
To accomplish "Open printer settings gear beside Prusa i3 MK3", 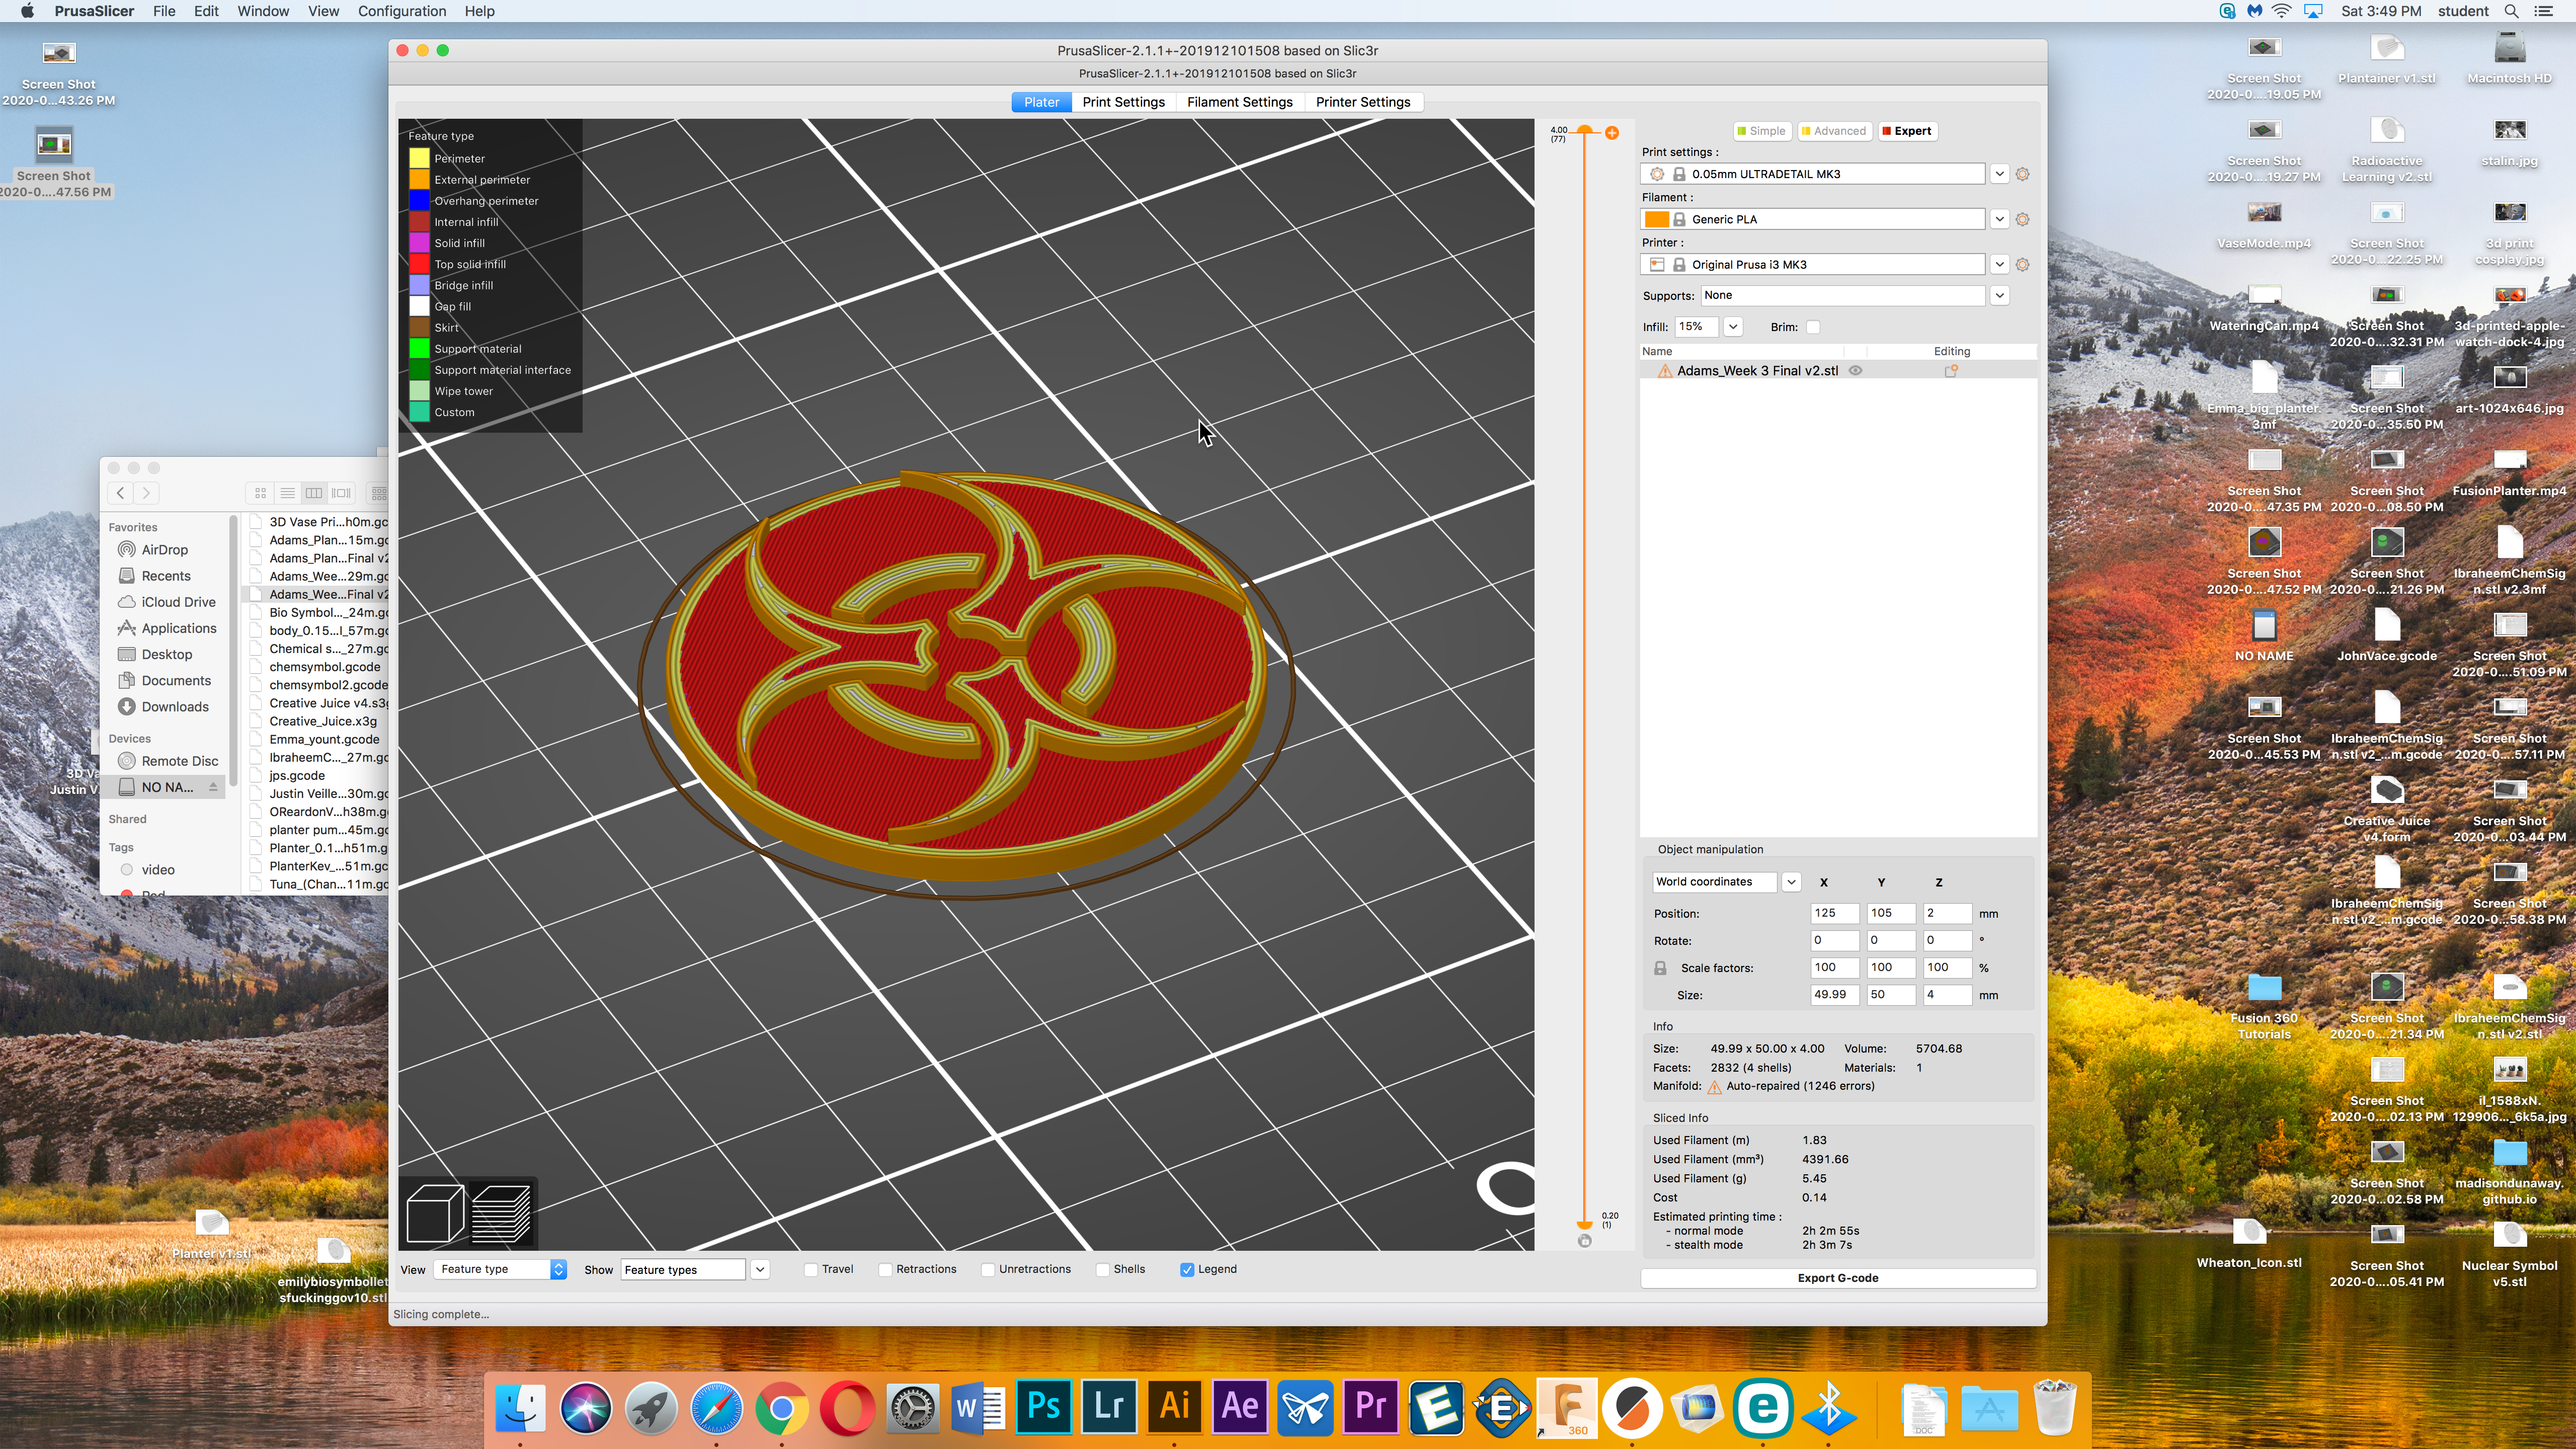I will tap(2023, 265).
